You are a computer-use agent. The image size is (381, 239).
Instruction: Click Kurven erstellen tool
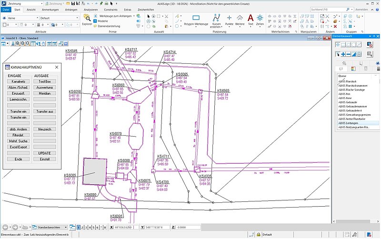tap(217, 19)
